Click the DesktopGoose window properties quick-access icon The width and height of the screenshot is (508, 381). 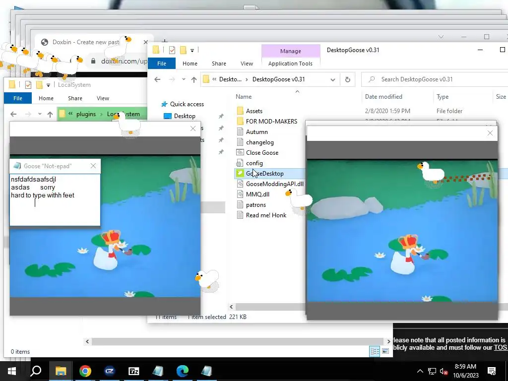pyautogui.click(x=172, y=50)
